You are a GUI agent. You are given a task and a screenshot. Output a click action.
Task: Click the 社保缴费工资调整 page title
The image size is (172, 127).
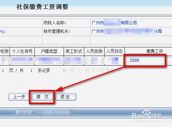click(42, 7)
